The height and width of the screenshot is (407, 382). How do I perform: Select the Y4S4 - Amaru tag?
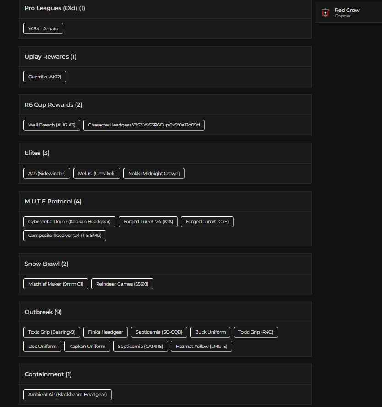click(43, 28)
